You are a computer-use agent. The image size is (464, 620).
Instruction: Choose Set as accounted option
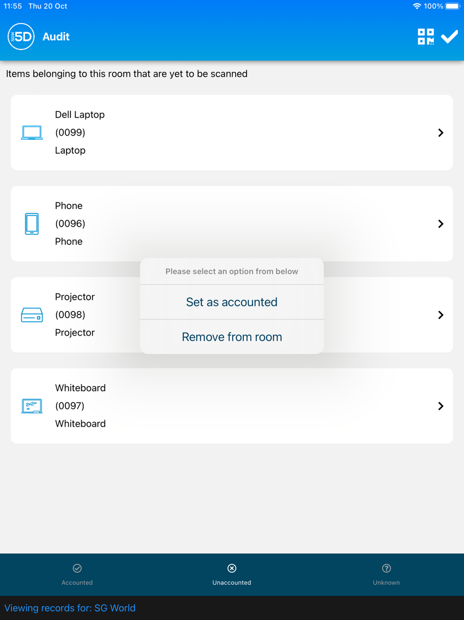[232, 302]
